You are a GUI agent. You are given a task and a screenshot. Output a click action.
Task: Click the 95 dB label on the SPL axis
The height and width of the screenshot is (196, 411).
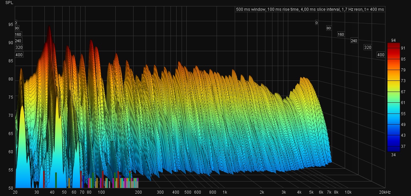(10, 25)
